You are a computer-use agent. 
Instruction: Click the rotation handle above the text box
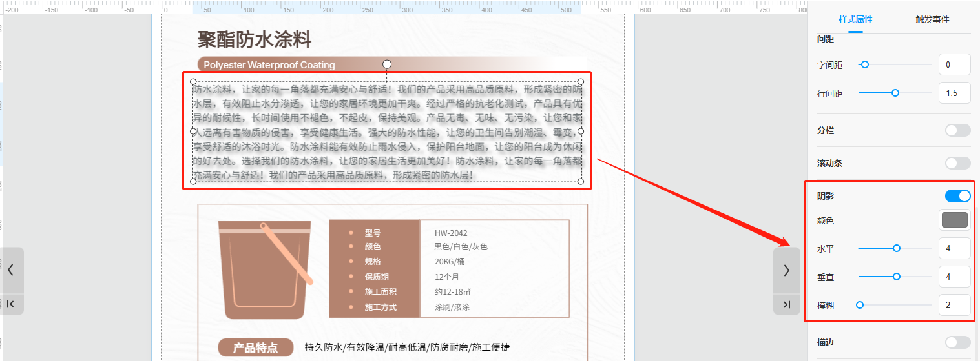point(387,64)
